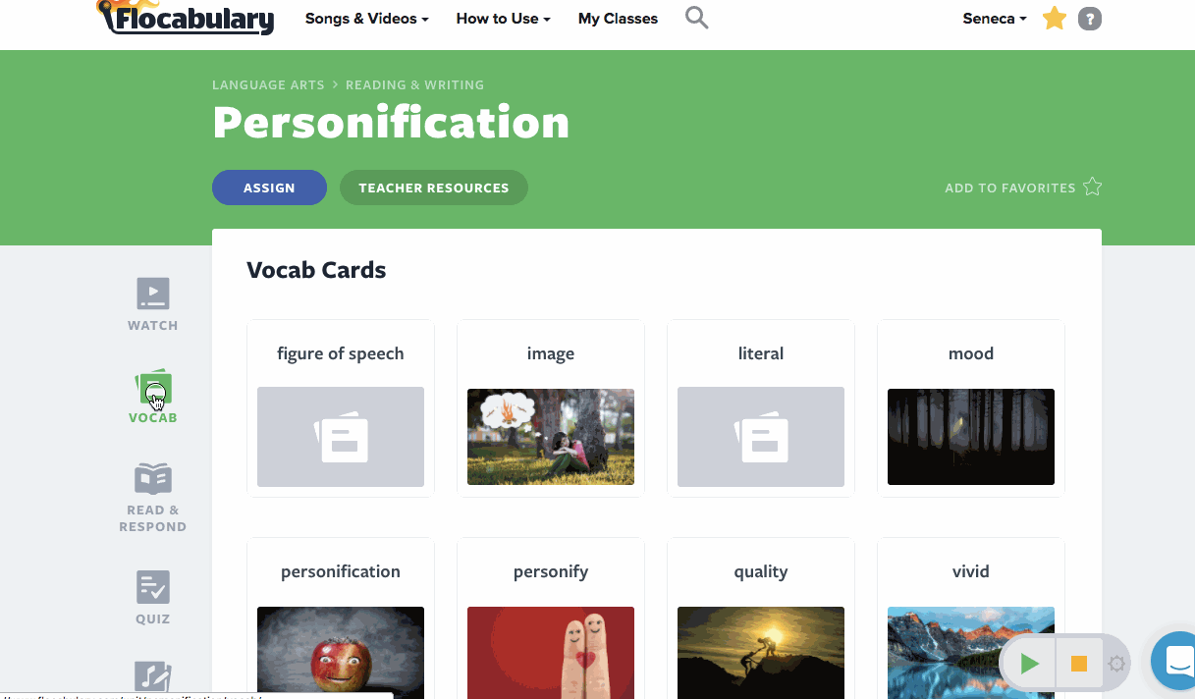
Task: Click the Flocabulary logo
Action: point(186,18)
